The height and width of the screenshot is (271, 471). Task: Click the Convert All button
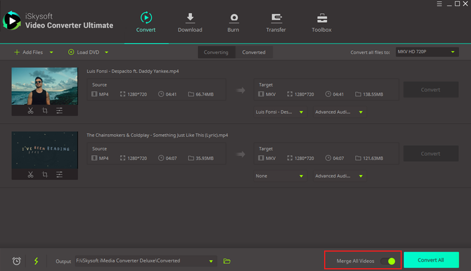[x=431, y=260]
